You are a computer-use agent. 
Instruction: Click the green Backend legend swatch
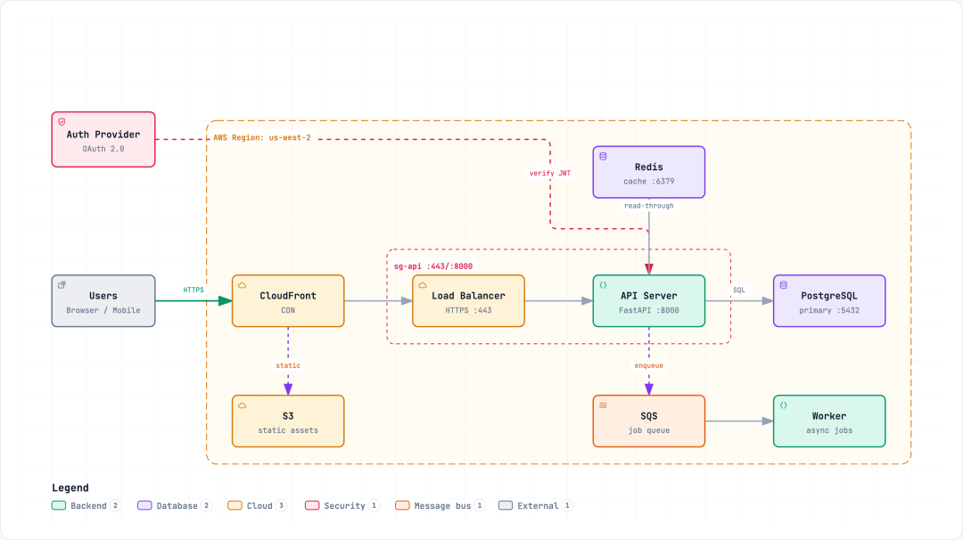(x=59, y=505)
